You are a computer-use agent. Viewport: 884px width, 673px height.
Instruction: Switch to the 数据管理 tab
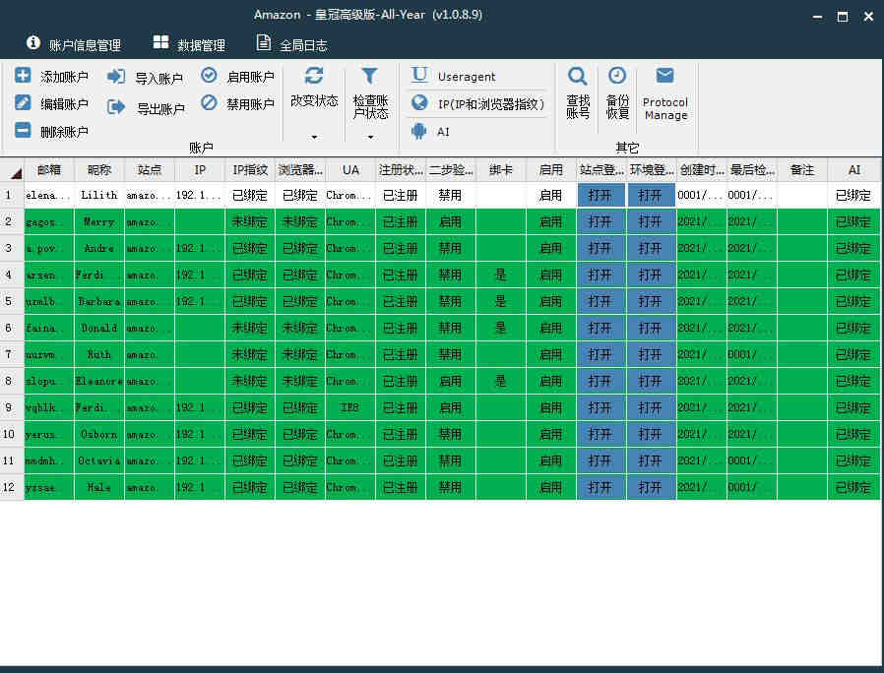(189, 44)
